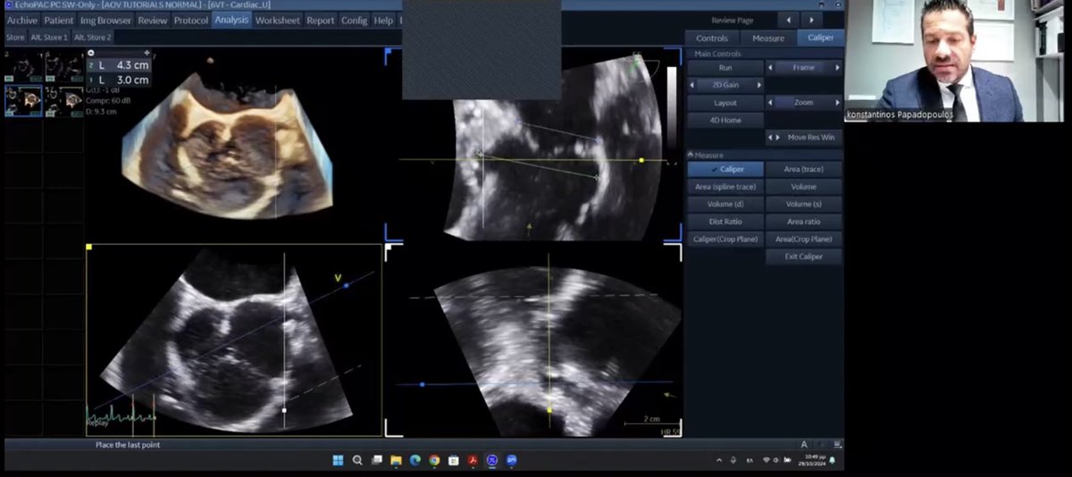Click the plus icon on the measurement box
Screen dimensions: 1072x477
coord(147,53)
